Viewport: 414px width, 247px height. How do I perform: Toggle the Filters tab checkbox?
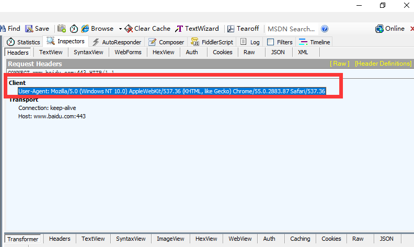pos(270,42)
